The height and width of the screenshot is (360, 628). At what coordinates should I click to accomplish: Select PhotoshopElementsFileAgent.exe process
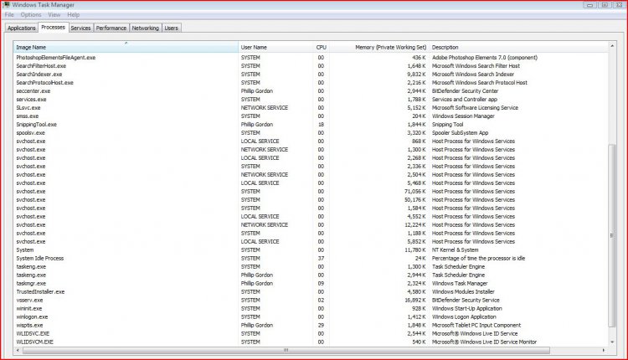tap(311, 58)
